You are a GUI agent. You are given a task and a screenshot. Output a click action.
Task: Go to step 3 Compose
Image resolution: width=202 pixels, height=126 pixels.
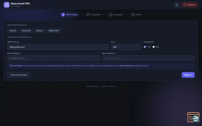(116, 15)
